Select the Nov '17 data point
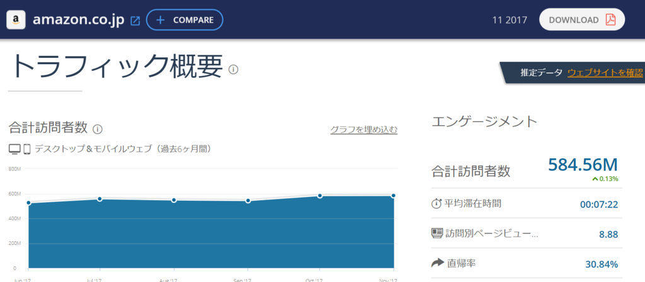The height and width of the screenshot is (282, 645). click(394, 196)
